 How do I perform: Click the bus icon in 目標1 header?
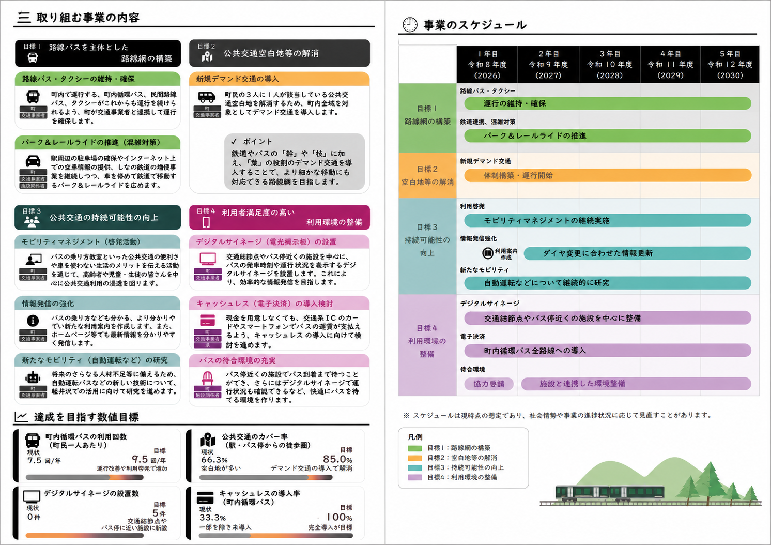coord(33,58)
